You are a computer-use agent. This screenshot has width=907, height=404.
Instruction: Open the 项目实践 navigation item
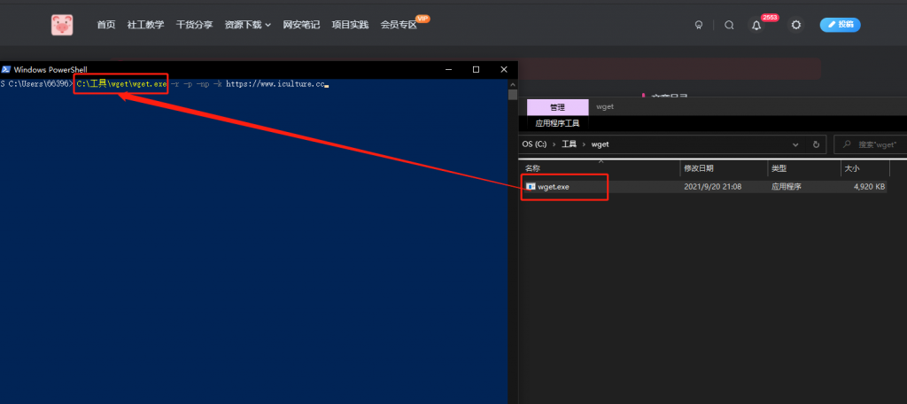tap(350, 25)
